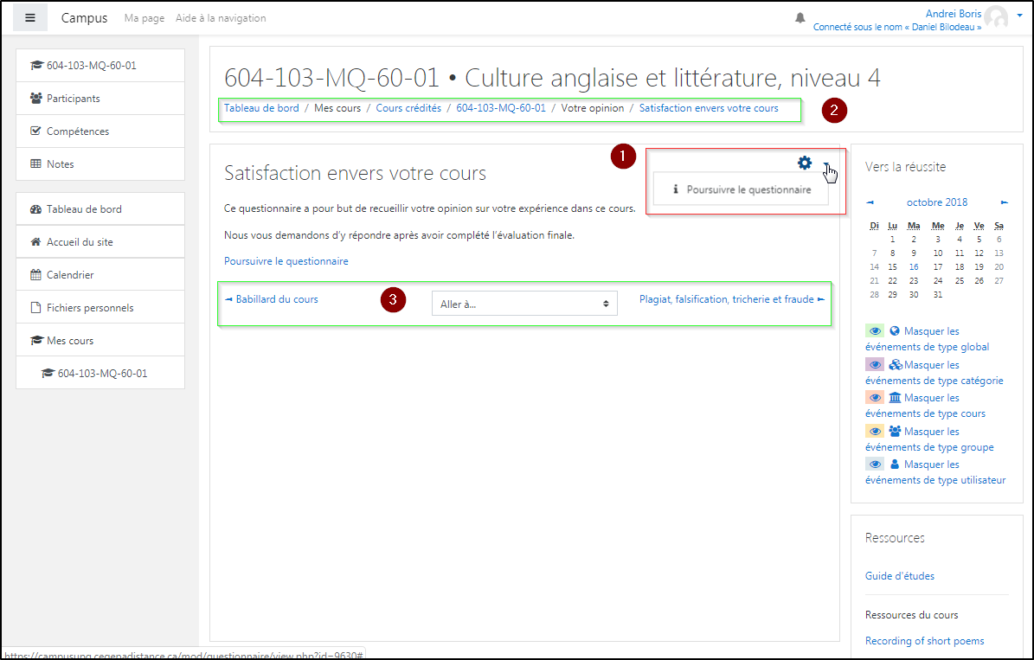
Task: Toggle user type events eye icon
Action: 875,465
